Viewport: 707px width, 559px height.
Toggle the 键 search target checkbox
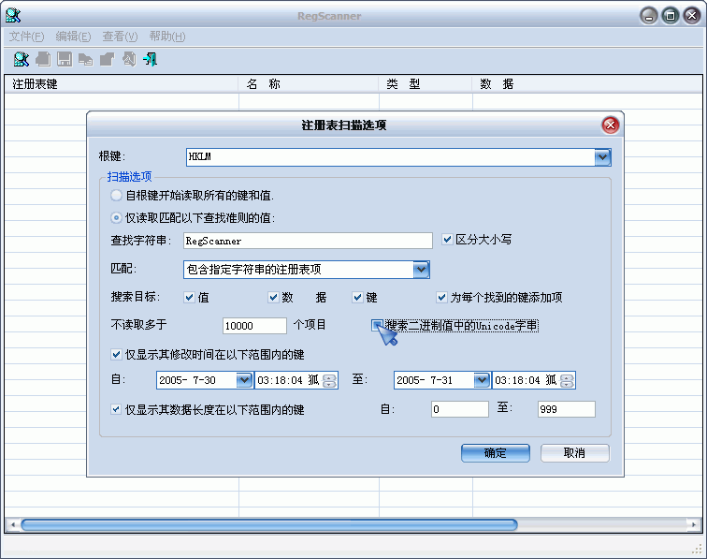pos(357,297)
